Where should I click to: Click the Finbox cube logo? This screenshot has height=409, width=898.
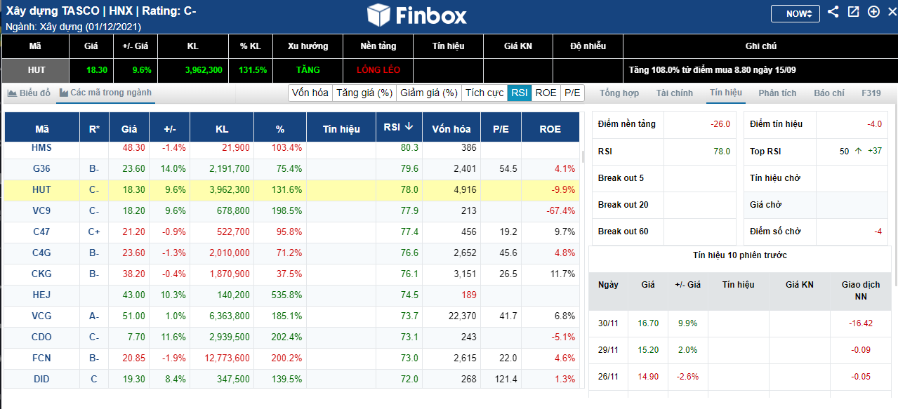[378, 15]
